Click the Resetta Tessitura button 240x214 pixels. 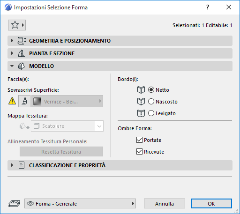[61, 152]
